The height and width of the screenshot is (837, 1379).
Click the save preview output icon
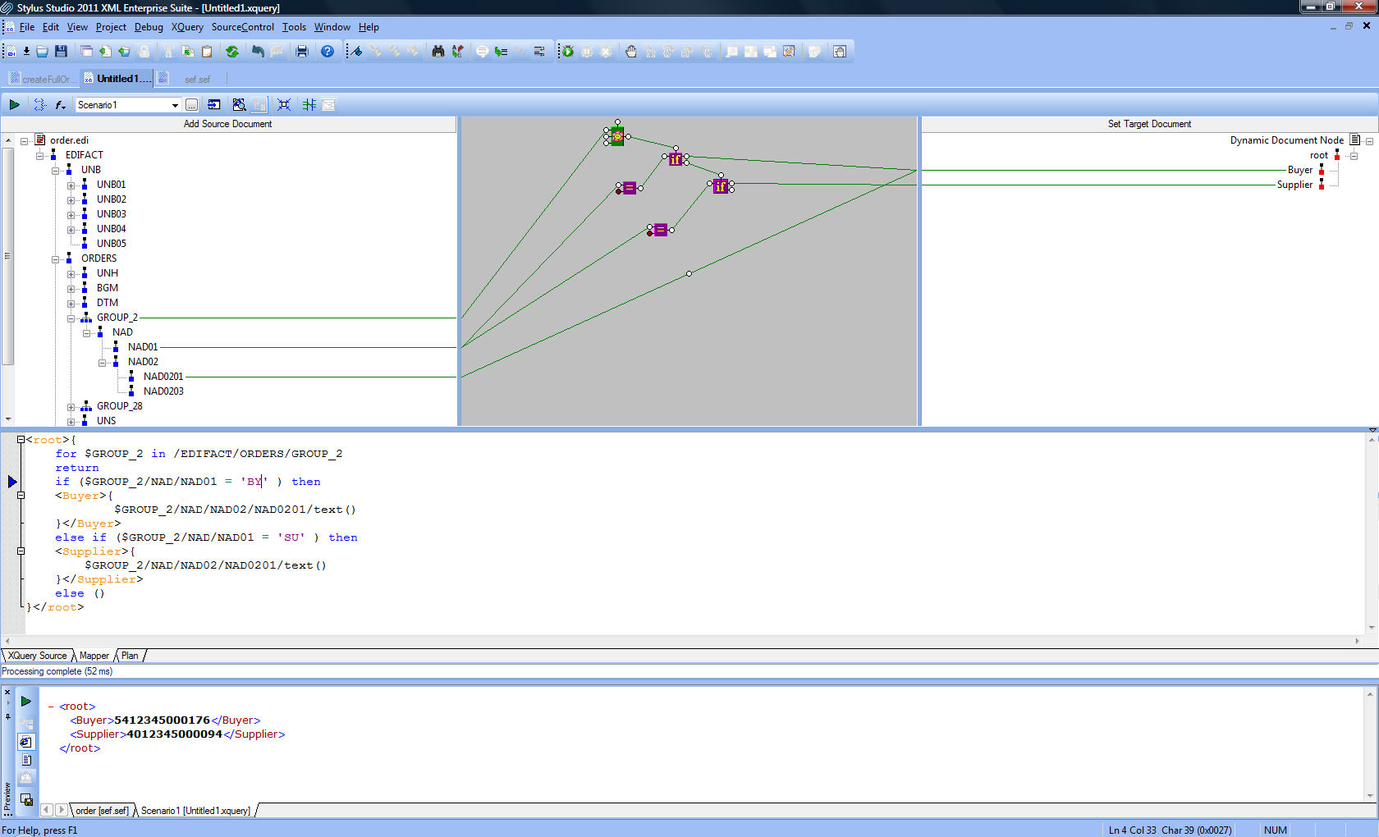26,800
